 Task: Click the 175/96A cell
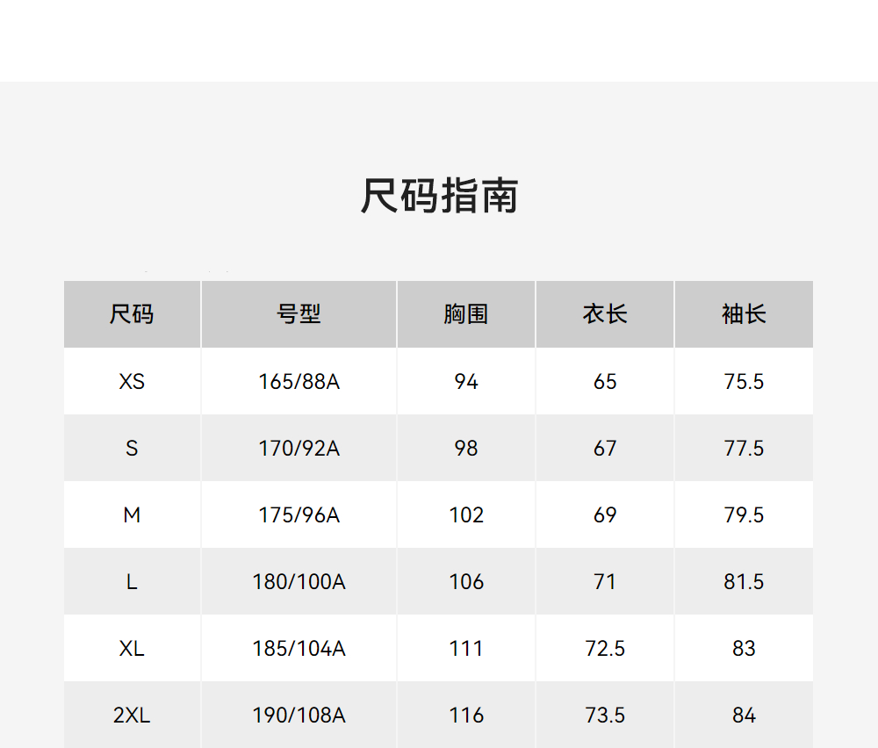(299, 515)
